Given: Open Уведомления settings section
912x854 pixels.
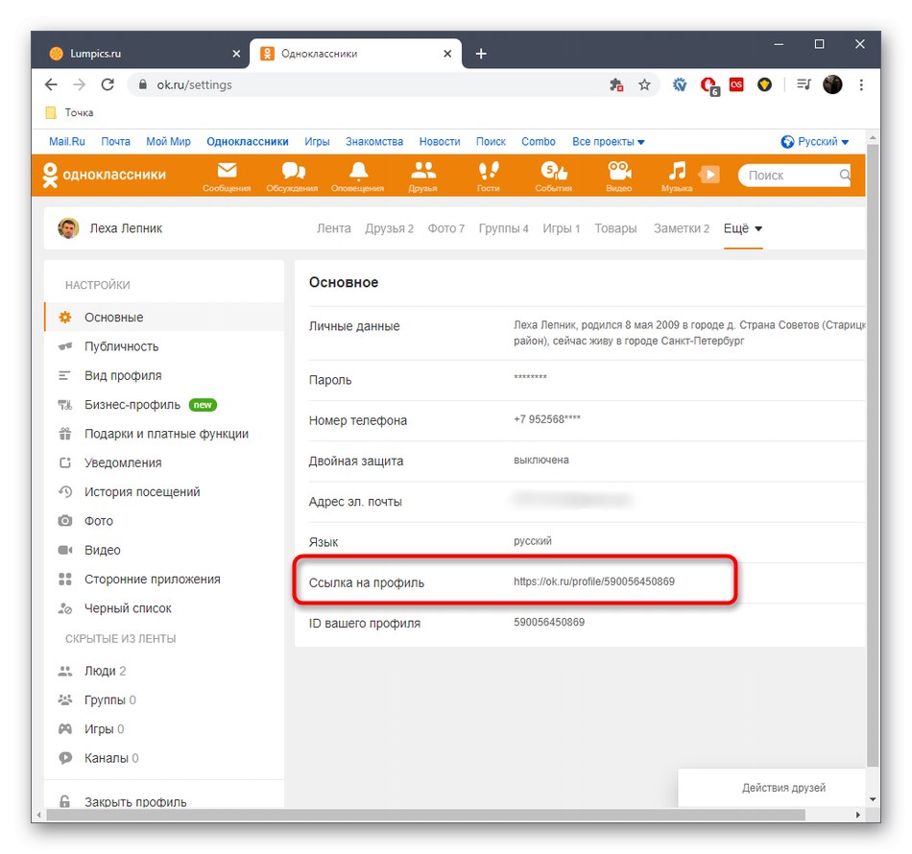Looking at the screenshot, I should coord(164,463).
